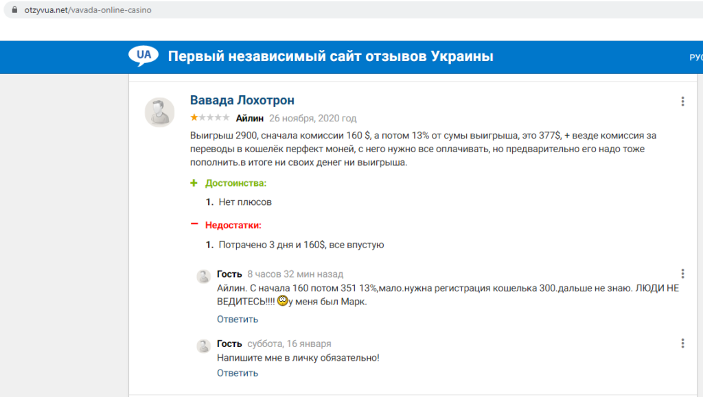Click Айлин's reviewer avatar picture

coord(159,112)
